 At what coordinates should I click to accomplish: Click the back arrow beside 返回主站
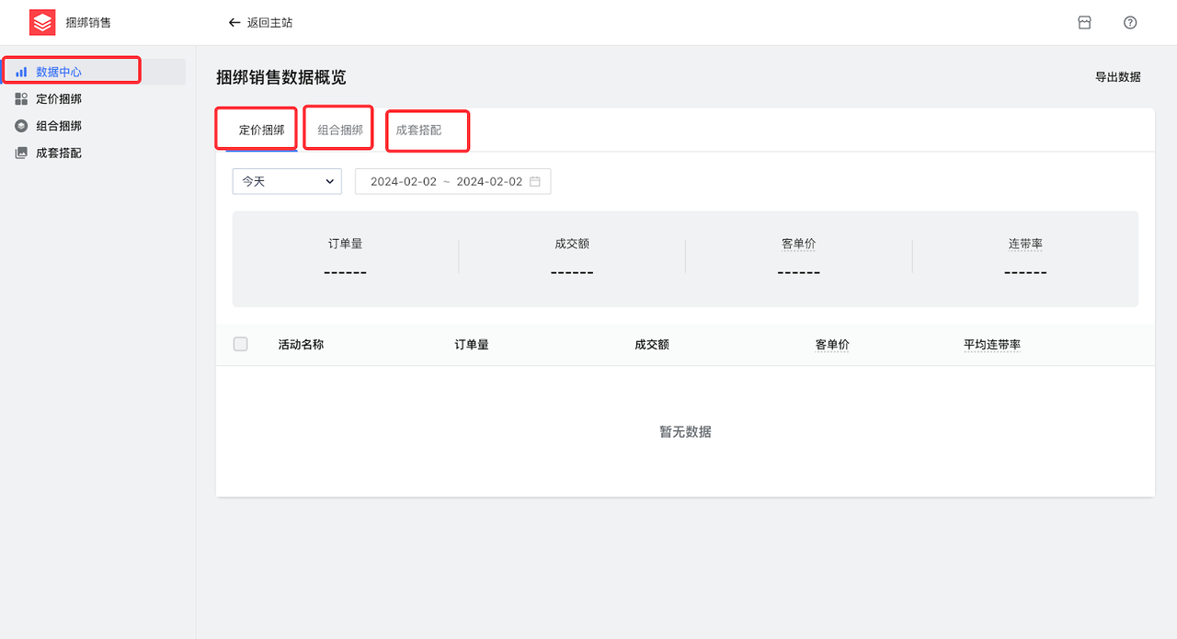coord(234,22)
